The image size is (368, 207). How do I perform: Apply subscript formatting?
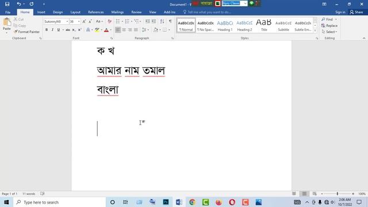(x=74, y=30)
